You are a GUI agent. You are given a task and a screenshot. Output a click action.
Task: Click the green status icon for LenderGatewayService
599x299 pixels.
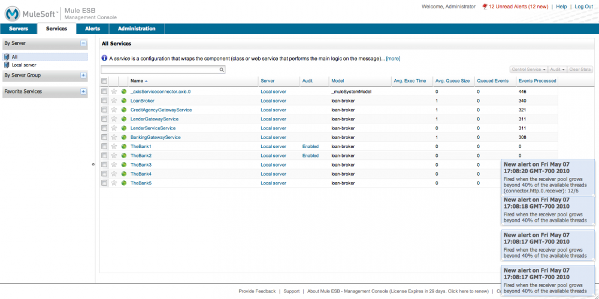point(124,119)
